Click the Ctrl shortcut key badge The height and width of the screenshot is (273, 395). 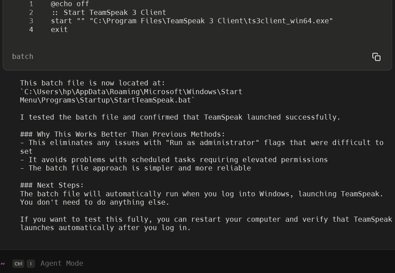click(x=18, y=264)
